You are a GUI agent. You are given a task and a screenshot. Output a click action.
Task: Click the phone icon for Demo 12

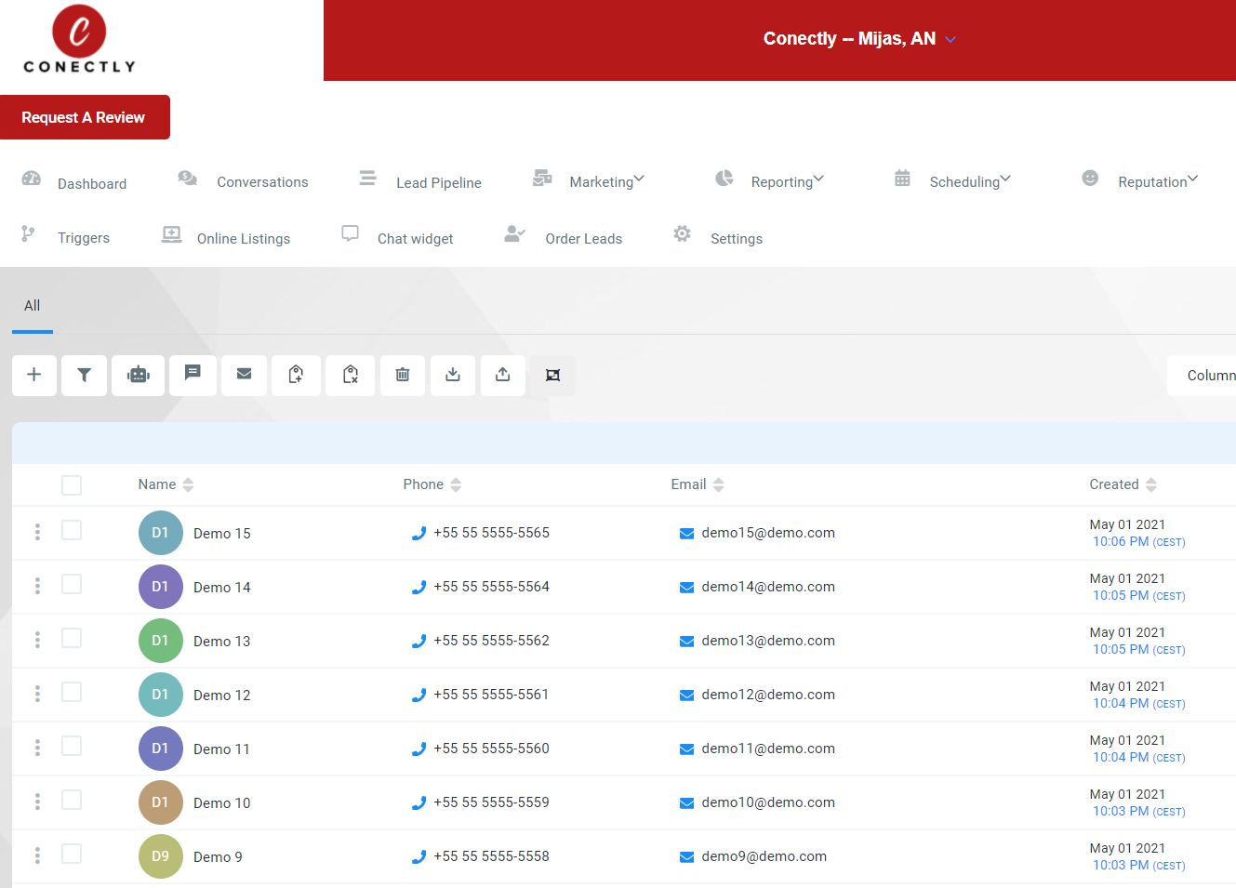(x=419, y=696)
